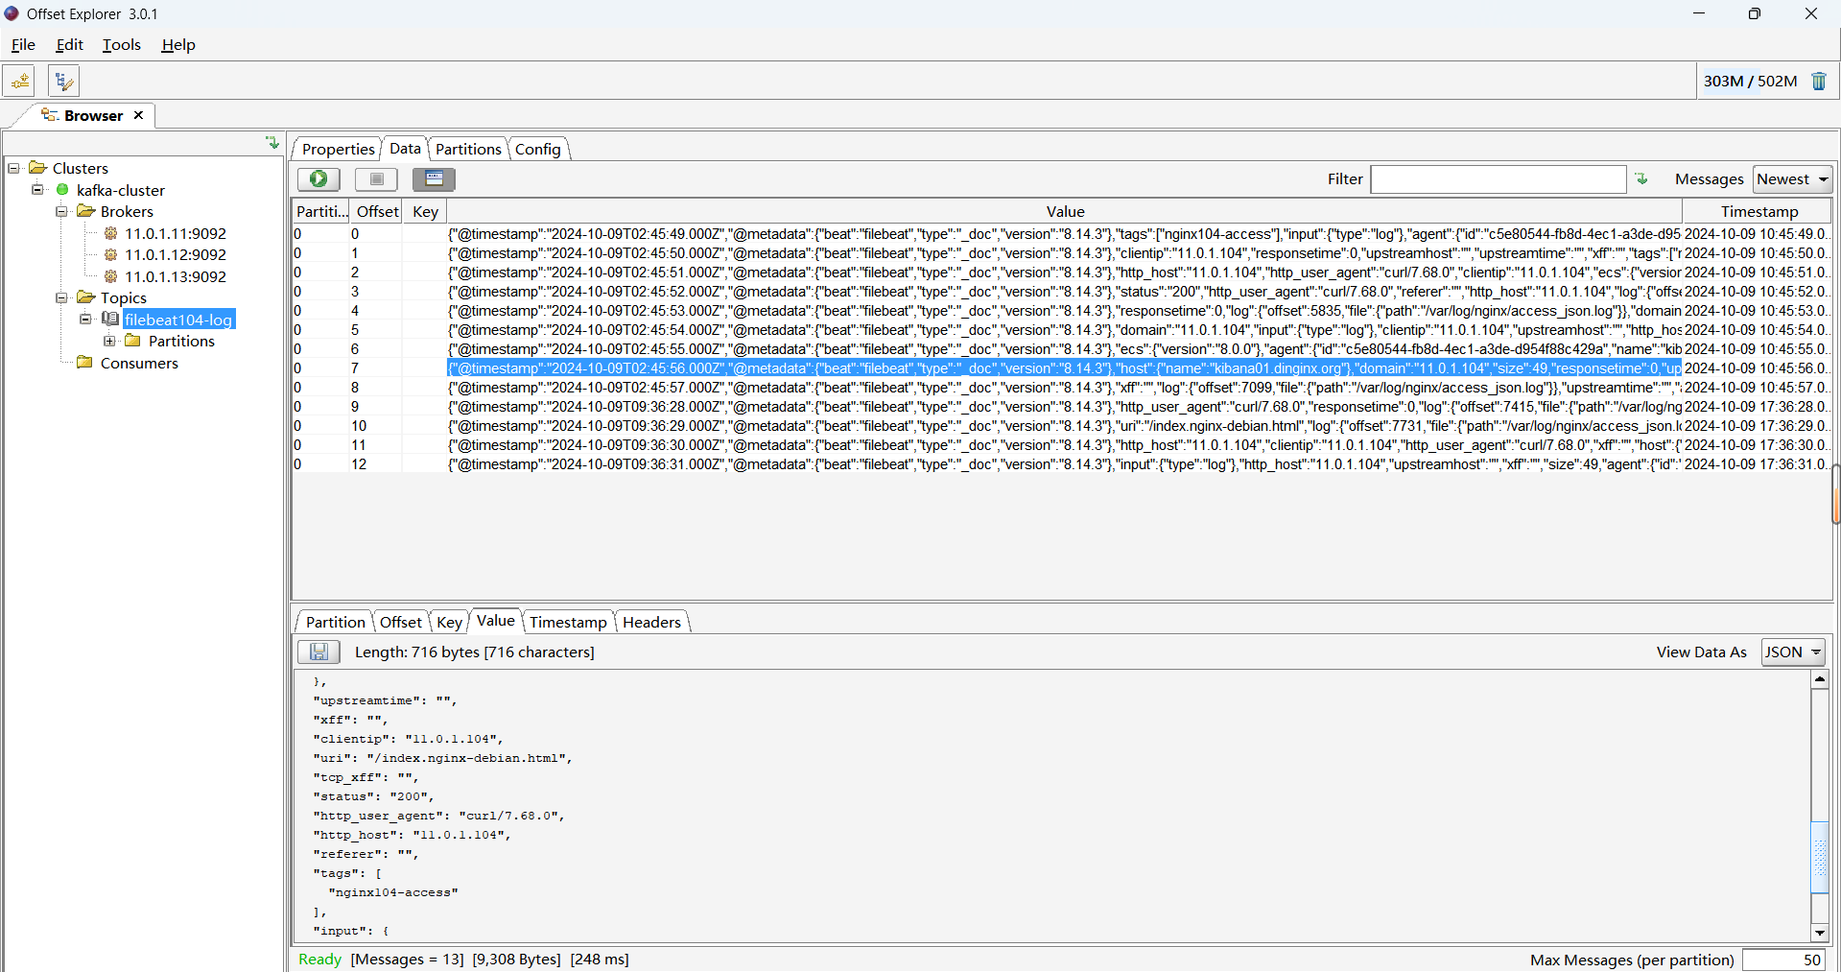The height and width of the screenshot is (972, 1841).
Task: Click the edit tree toolbar icon
Action: (x=63, y=82)
